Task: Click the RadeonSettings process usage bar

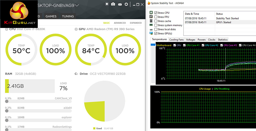Action: pyautogui.click(x=38, y=130)
